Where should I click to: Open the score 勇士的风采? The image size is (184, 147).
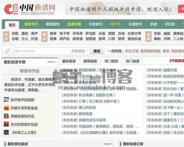[x=87, y=108]
